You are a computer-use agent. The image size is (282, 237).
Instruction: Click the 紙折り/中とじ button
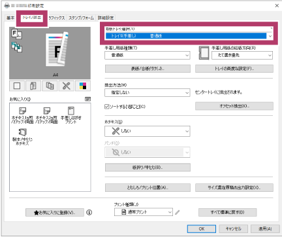coord(148,168)
